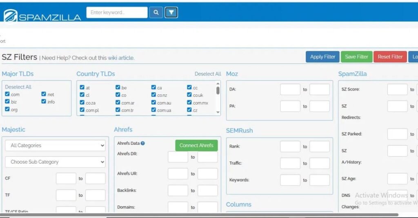
Task: Click Deselect All under Major TLDs
Action: click(18, 87)
